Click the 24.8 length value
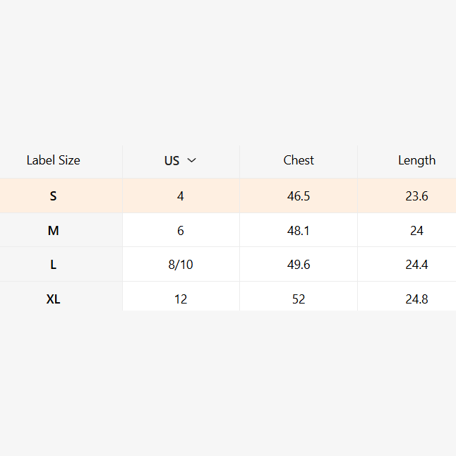Screen dimensions: 456x456 (416, 299)
